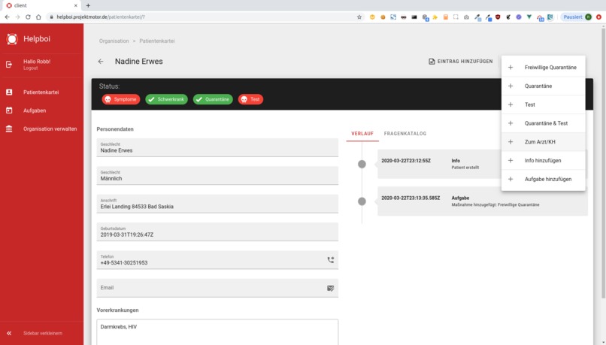Click the empty Email input field

click(x=217, y=288)
